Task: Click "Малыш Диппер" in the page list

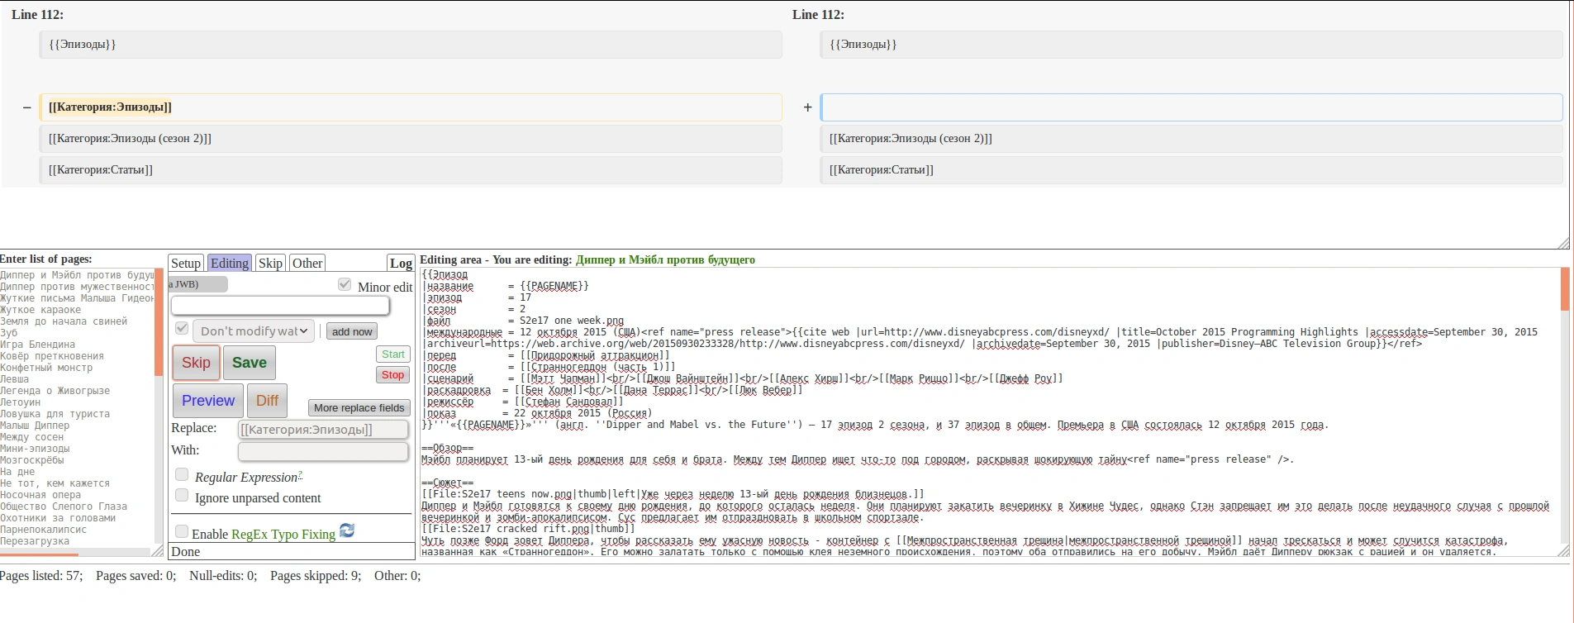Action: 35,426
